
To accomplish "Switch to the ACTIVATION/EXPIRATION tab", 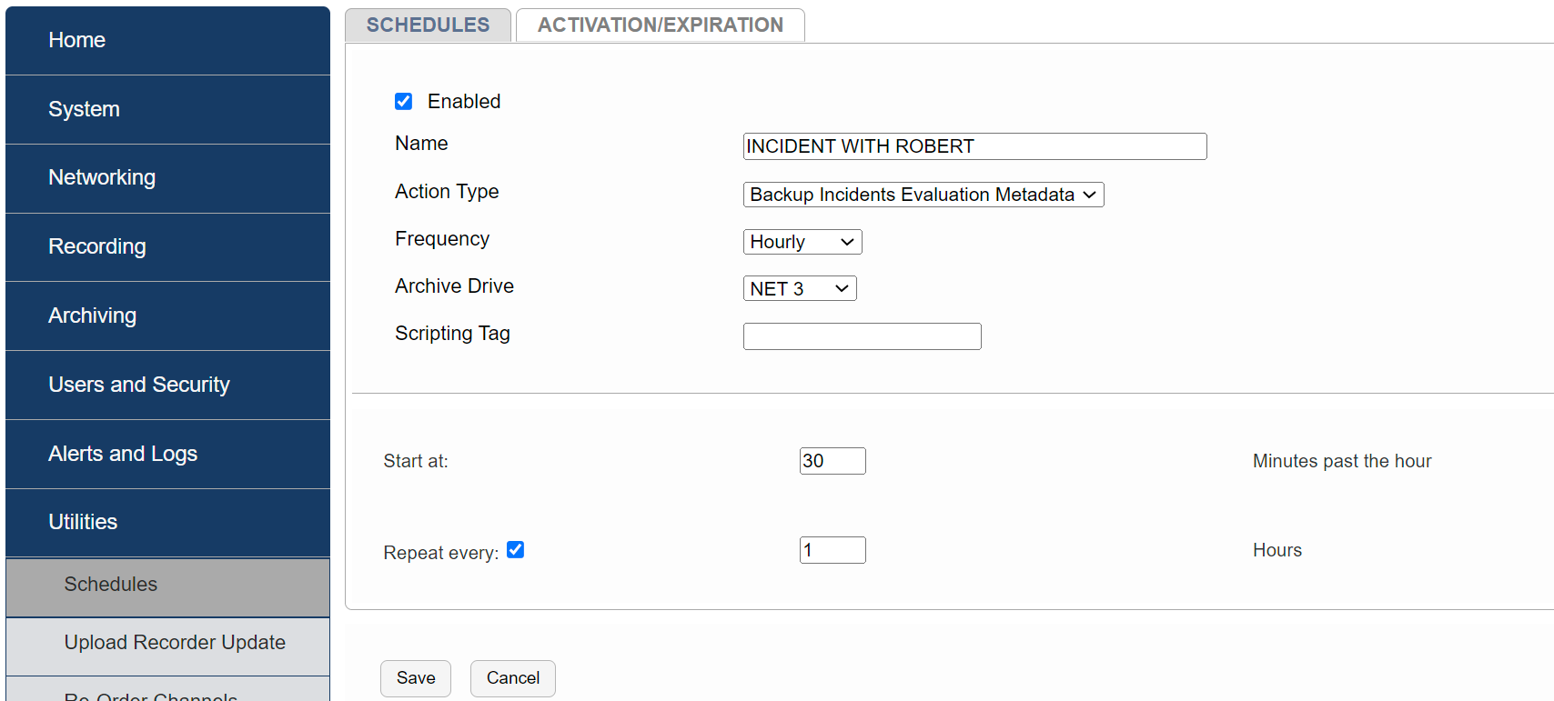I will pos(660,25).
